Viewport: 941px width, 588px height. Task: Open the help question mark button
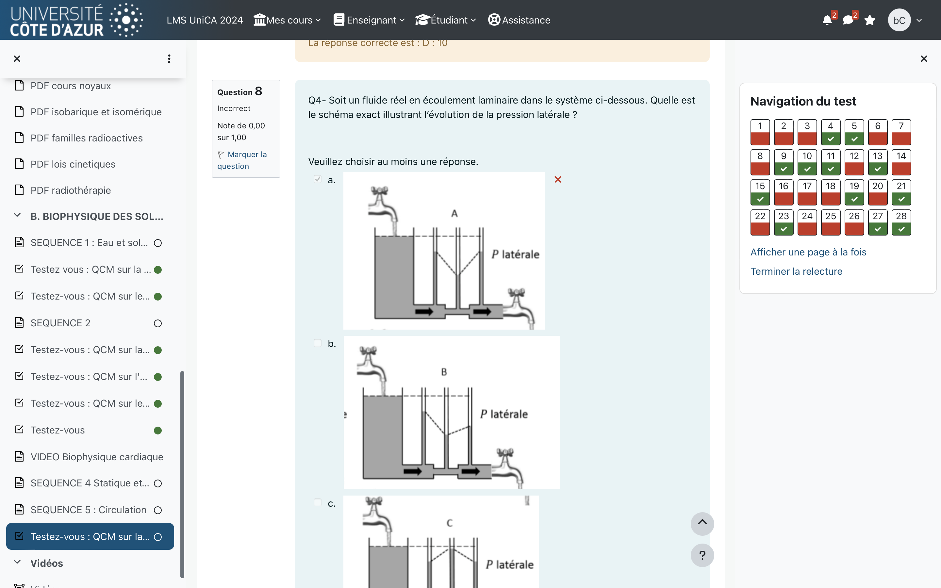point(702,555)
